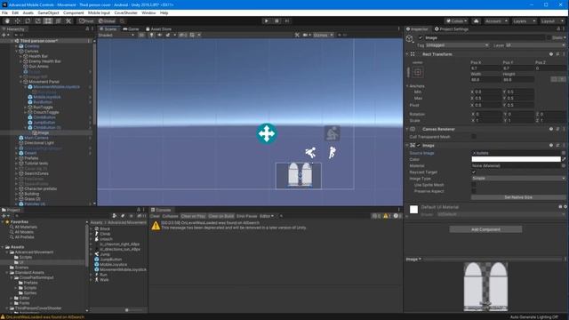Click the Step frame button

(287, 21)
